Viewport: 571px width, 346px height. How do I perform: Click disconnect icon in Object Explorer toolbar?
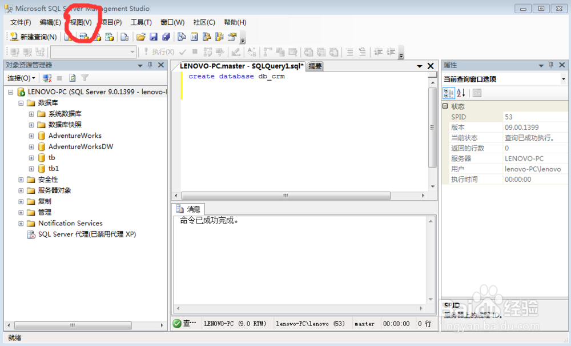(x=47, y=78)
